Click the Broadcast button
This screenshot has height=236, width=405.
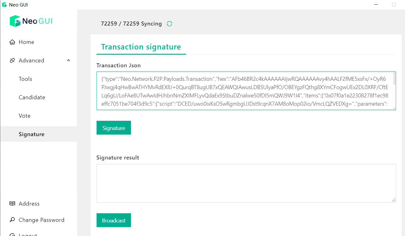click(114, 220)
